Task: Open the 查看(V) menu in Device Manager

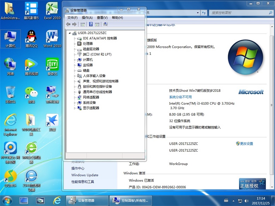Action: click(102, 18)
